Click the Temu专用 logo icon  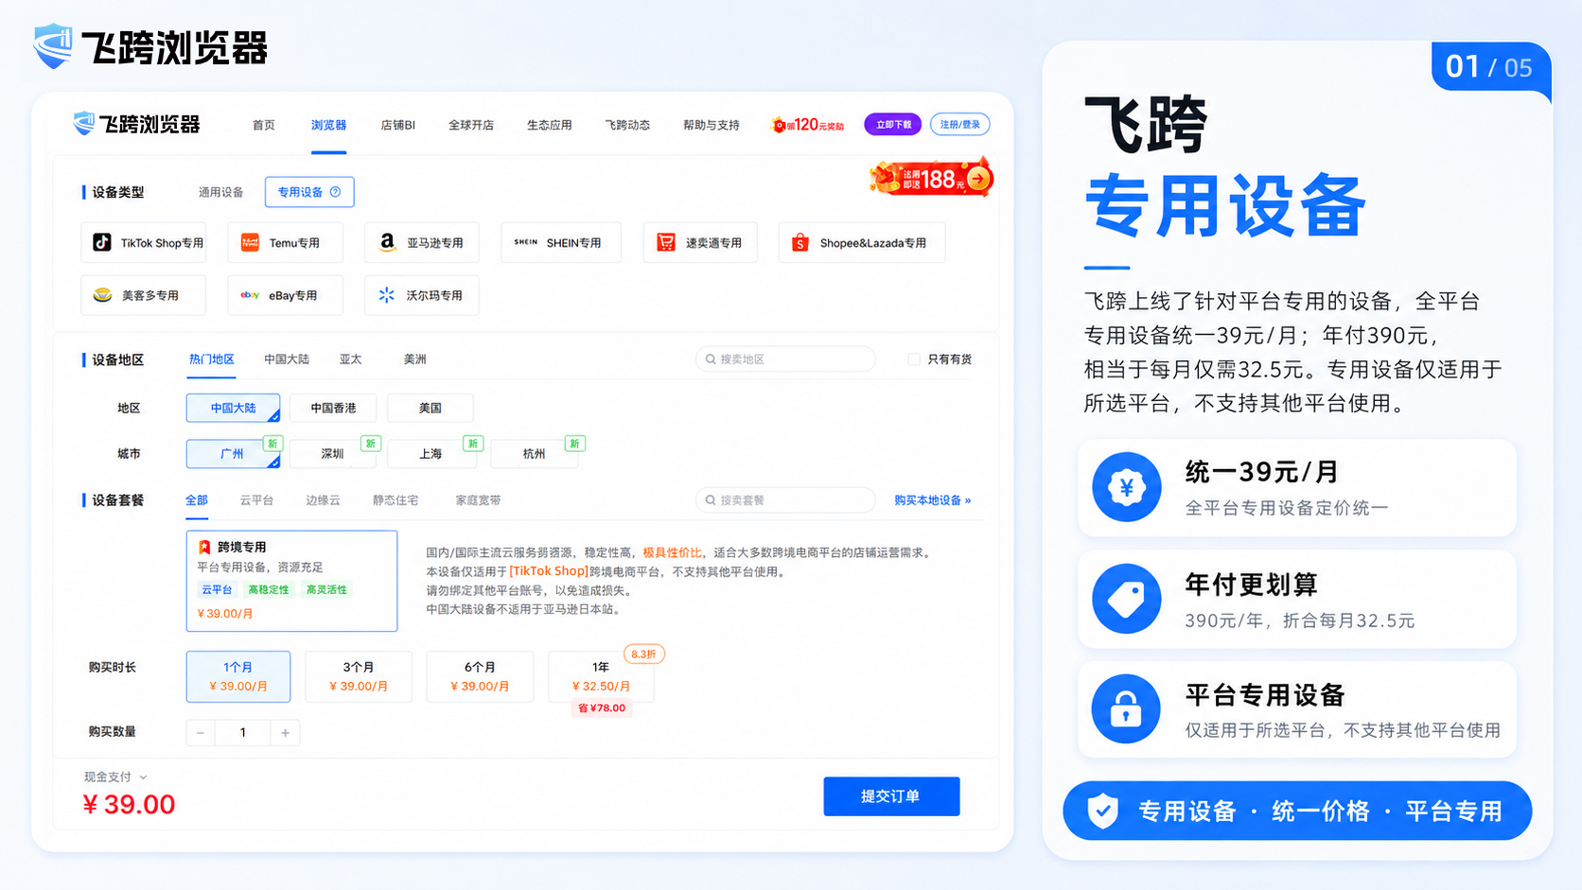click(x=250, y=243)
